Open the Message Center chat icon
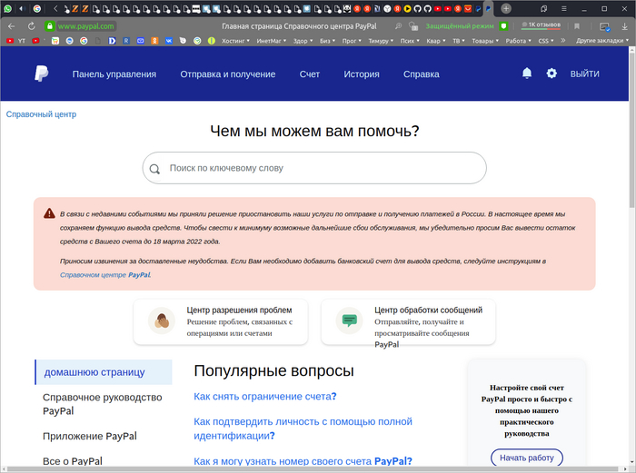The height and width of the screenshot is (473, 636). [350, 320]
